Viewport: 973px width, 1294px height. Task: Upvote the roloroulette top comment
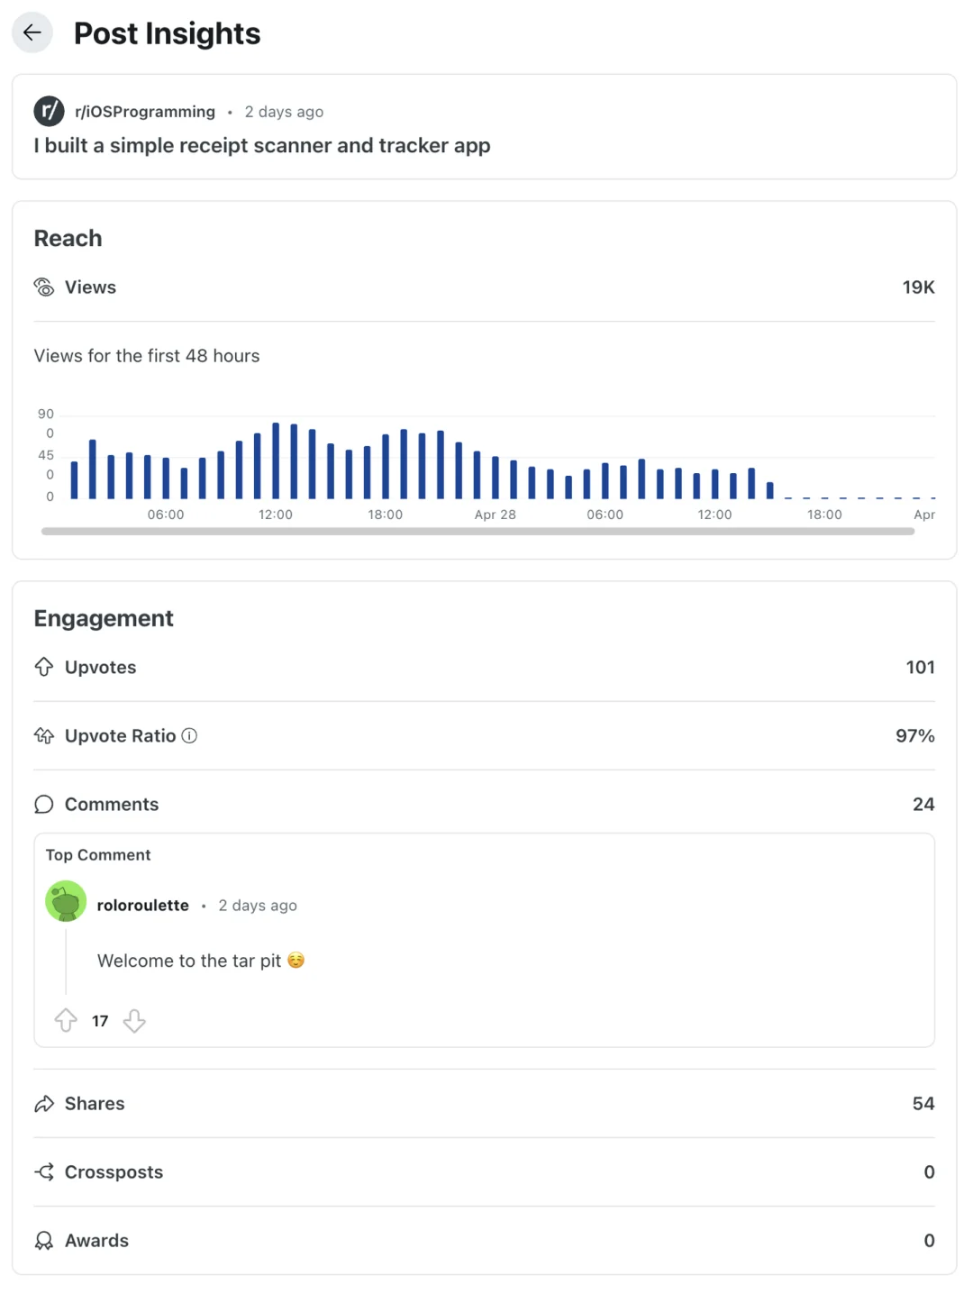coord(66,1020)
